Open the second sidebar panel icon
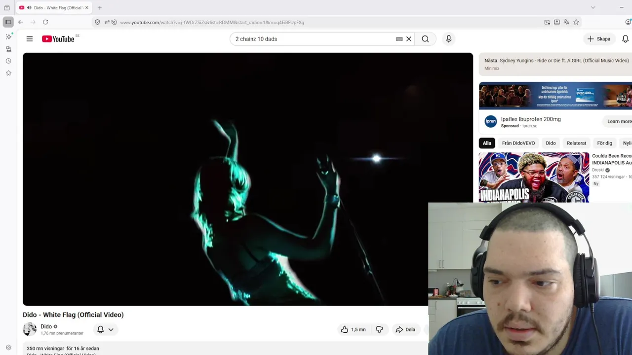This screenshot has height=355, width=632. pos(8,49)
